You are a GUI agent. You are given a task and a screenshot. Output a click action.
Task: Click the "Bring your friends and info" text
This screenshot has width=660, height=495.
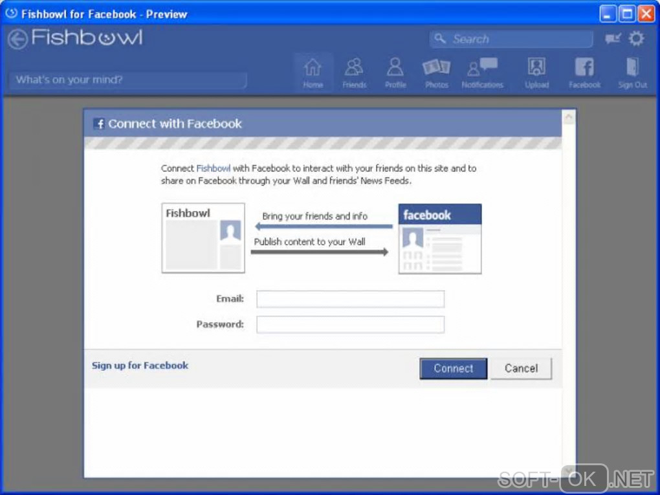pyautogui.click(x=315, y=216)
